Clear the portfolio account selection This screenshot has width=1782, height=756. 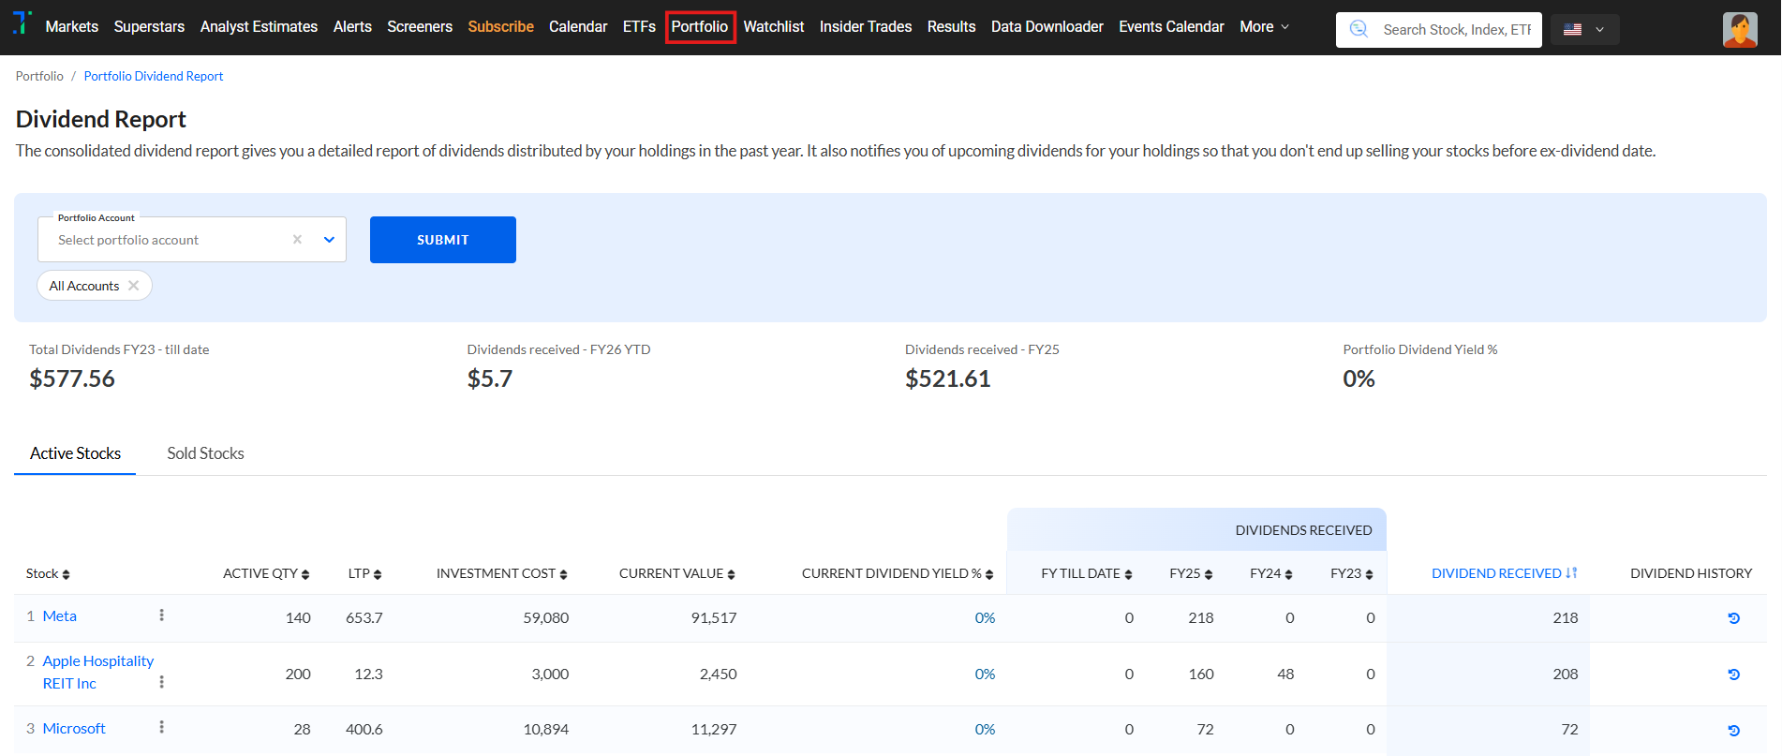point(297,239)
